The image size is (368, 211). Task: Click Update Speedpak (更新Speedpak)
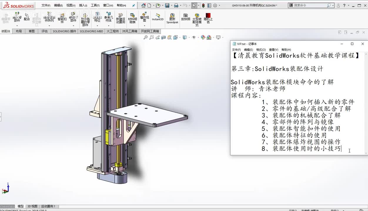172,18
